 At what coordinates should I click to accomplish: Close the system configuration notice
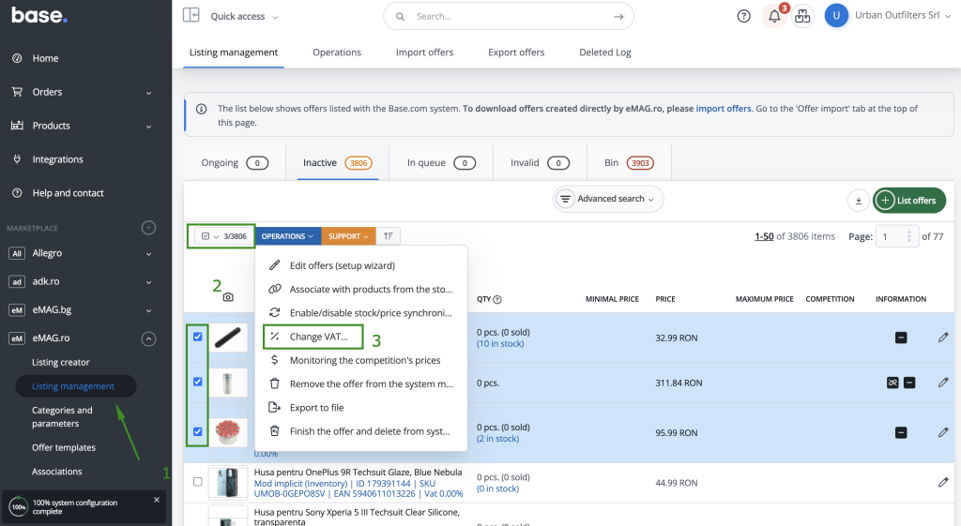click(157, 500)
